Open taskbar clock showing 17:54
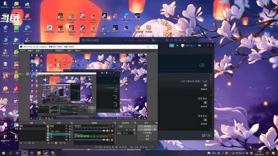This screenshot has width=278, height=156. click(259, 153)
